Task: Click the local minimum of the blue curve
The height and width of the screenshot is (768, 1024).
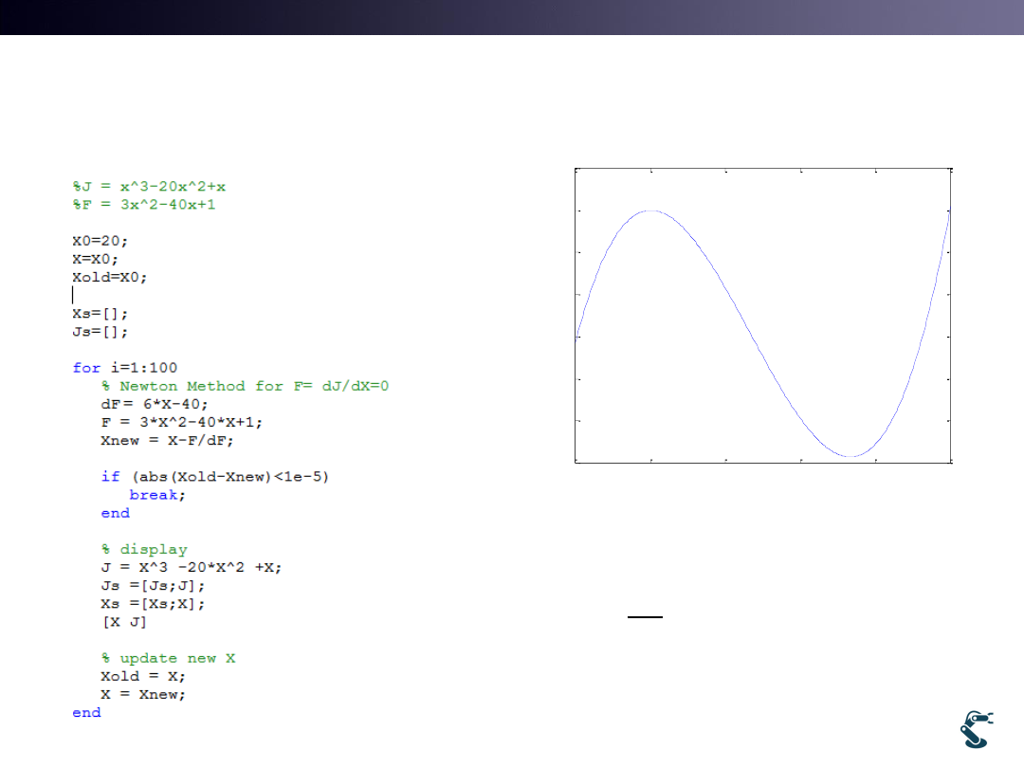Action: click(850, 456)
